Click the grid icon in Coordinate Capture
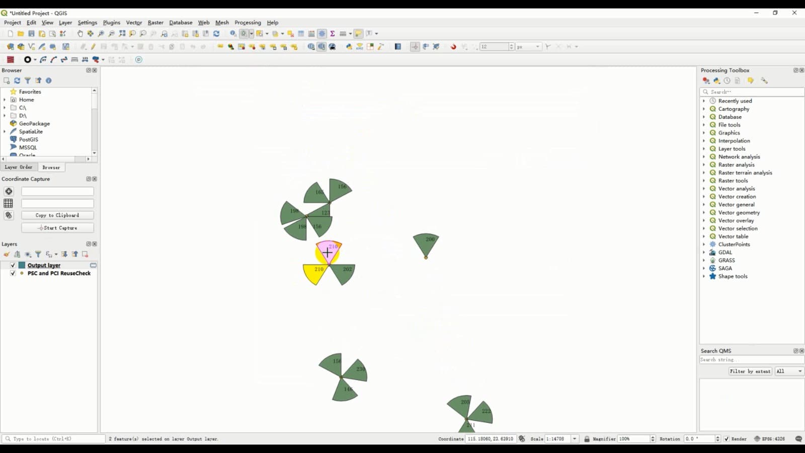 tap(9, 203)
